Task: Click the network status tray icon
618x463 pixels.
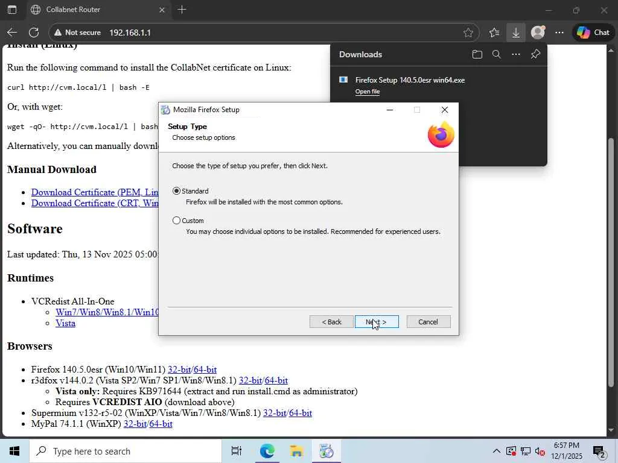Action: 526,451
